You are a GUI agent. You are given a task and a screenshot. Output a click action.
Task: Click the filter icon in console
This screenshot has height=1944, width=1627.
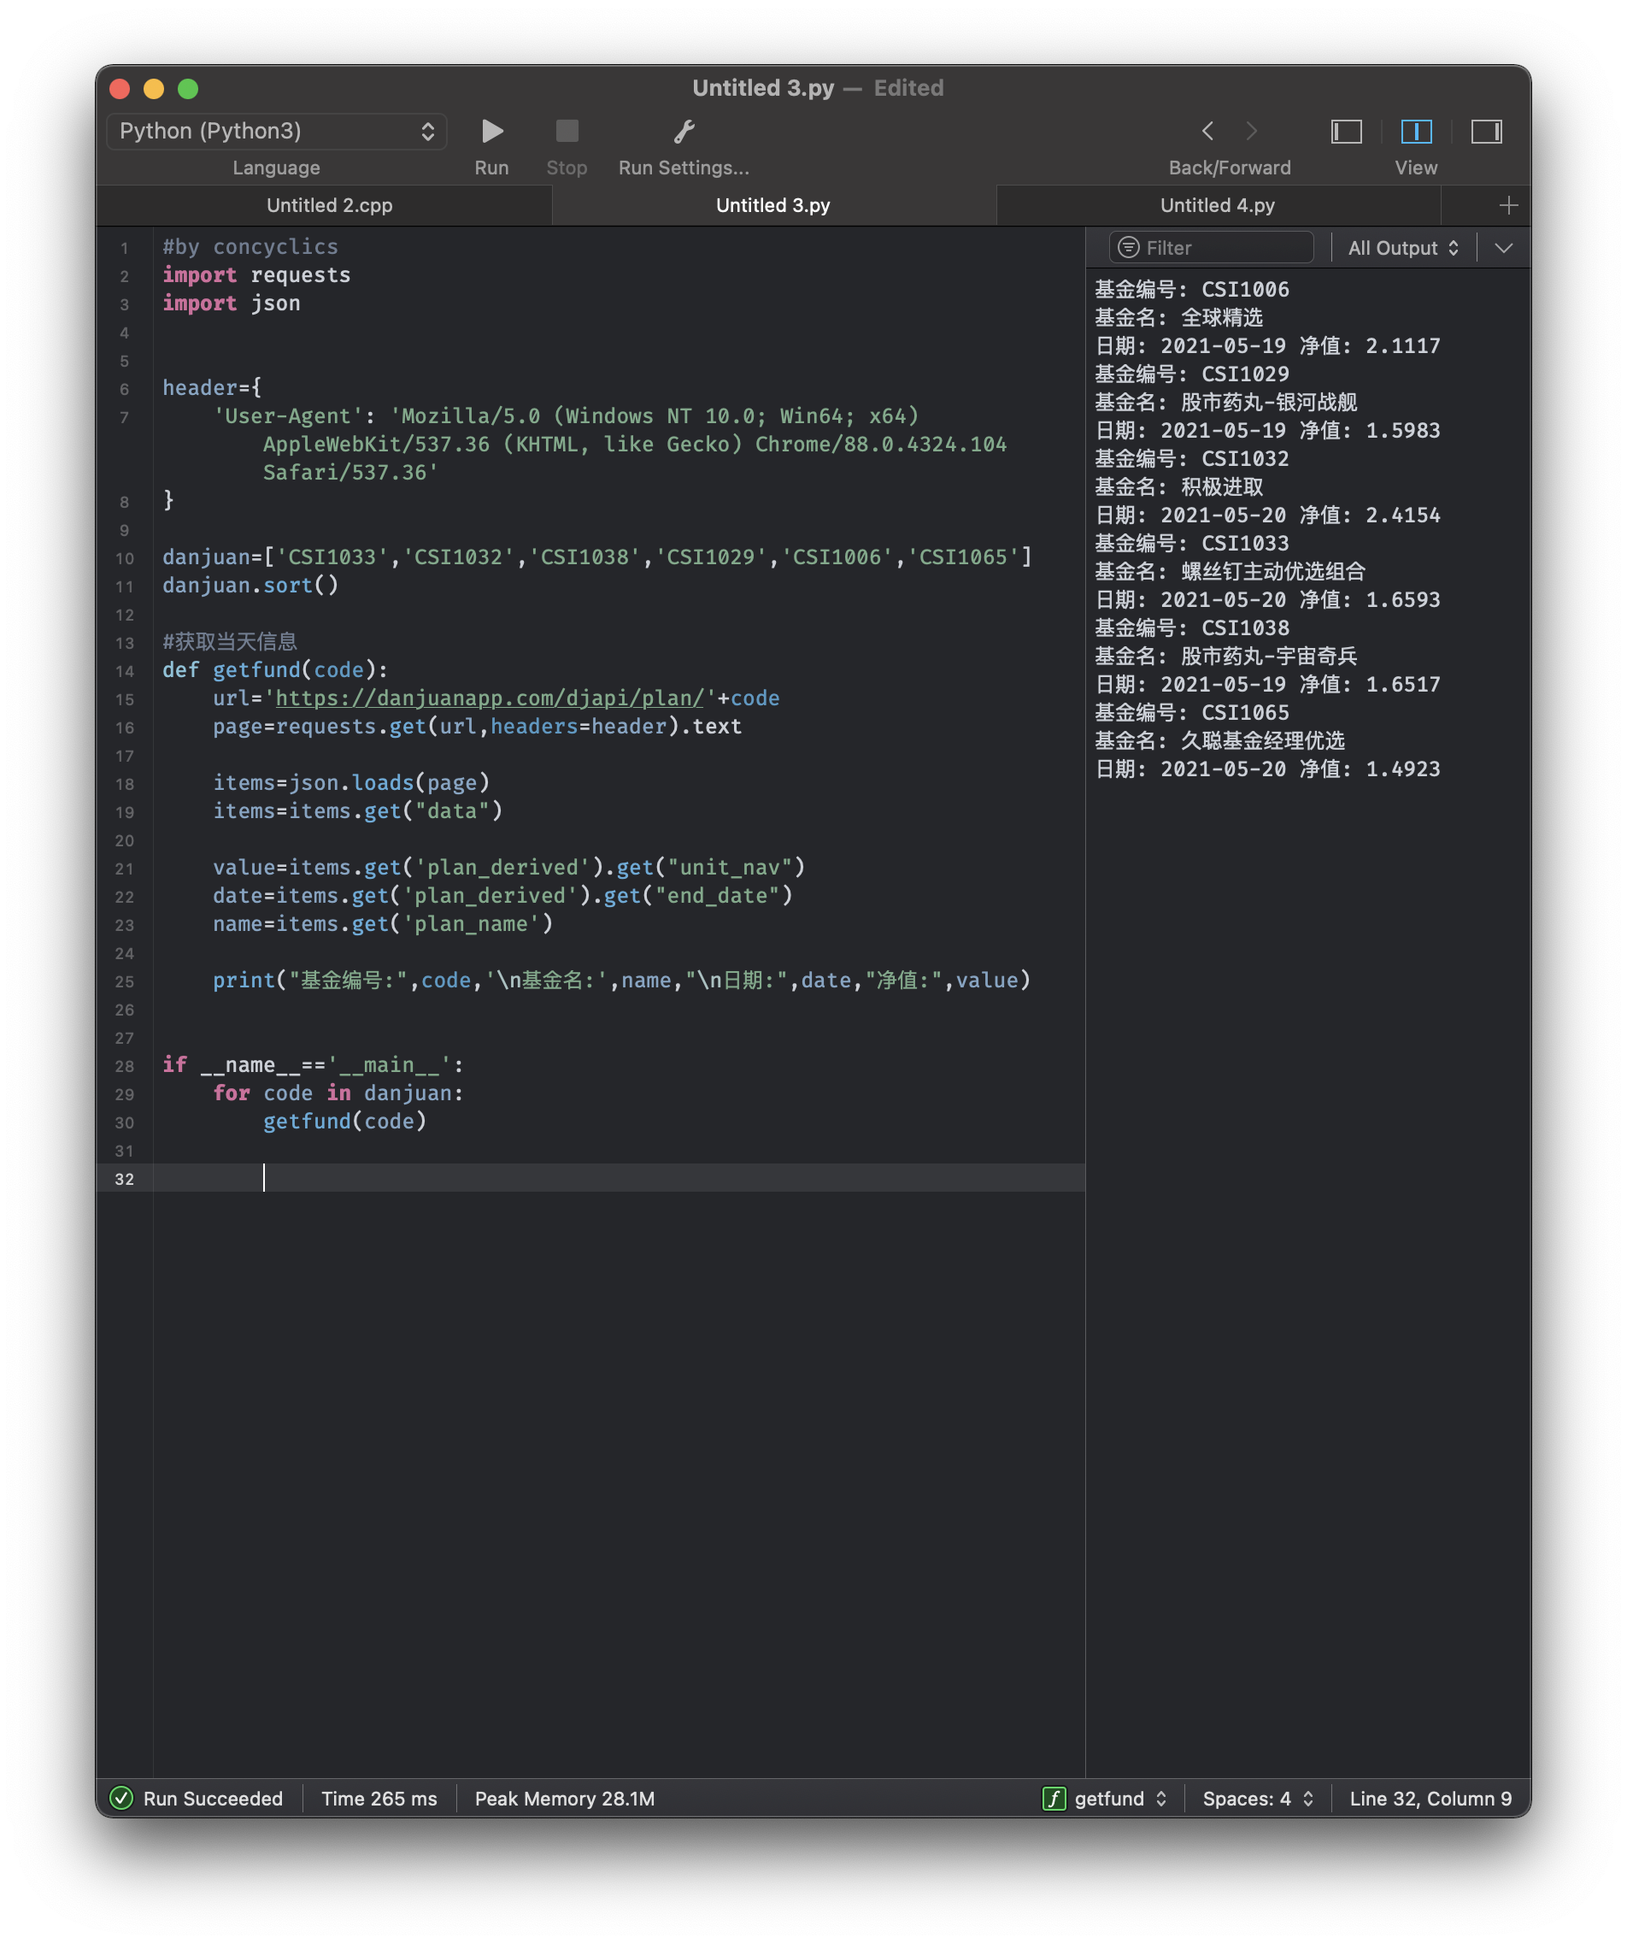[x=1128, y=248]
